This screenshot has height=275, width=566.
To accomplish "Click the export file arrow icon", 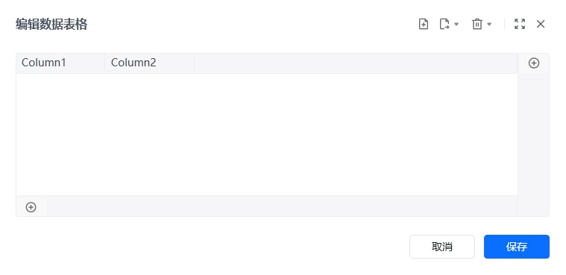I will tap(444, 24).
